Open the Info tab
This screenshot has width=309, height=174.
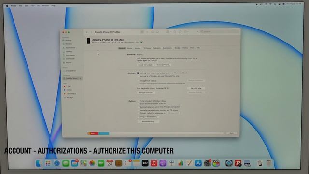point(198,48)
